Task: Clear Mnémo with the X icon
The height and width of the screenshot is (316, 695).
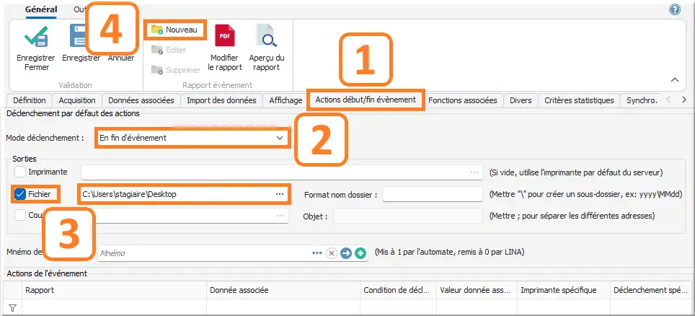Action: 332,253
